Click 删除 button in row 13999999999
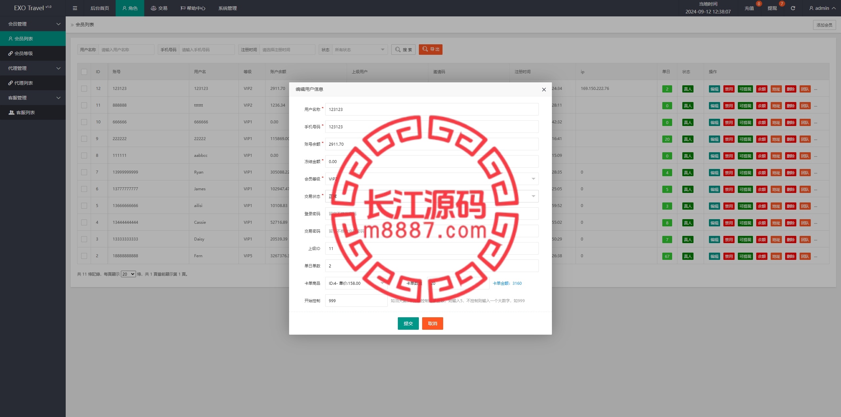 (x=790, y=173)
